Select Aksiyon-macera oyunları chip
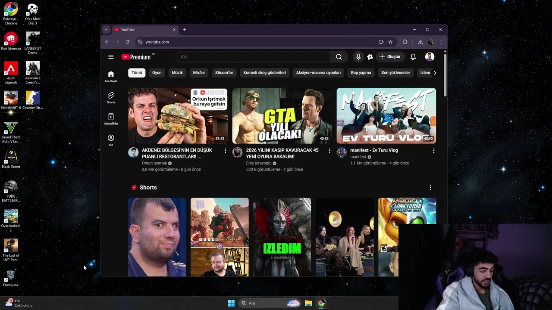This screenshot has height=310, width=552. (318, 73)
